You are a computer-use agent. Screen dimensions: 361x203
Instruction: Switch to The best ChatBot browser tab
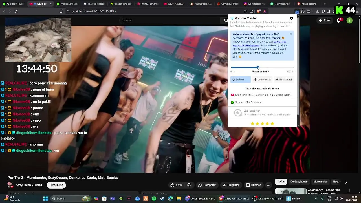point(94,4)
